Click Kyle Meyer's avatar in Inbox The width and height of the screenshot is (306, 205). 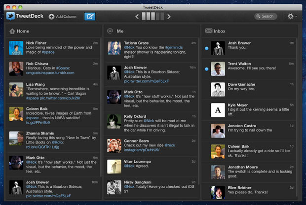pyautogui.click(x=218, y=110)
